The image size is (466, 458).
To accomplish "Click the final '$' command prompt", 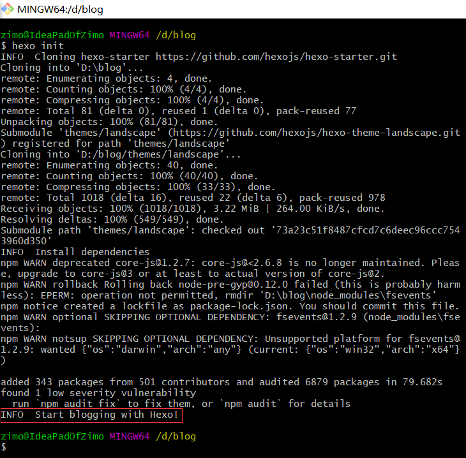I will (4, 447).
